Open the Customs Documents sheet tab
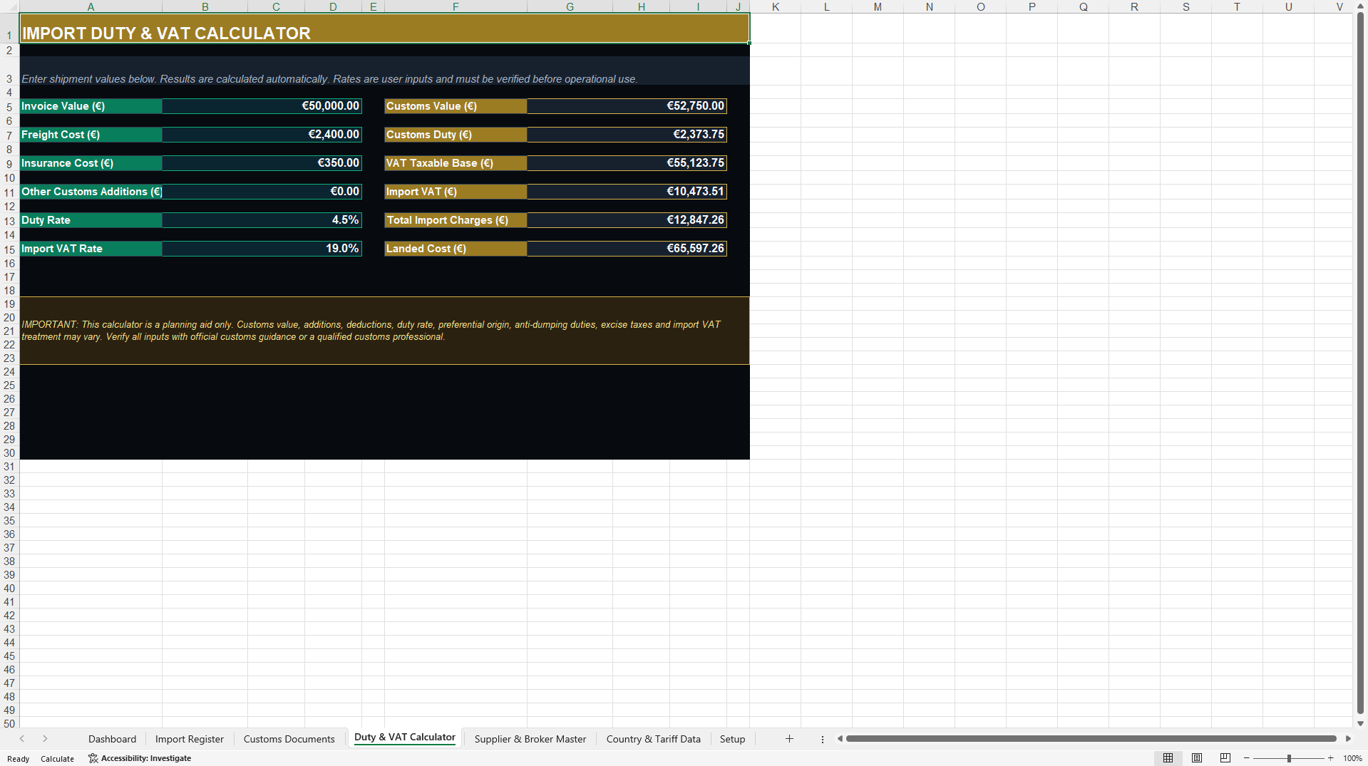The height and width of the screenshot is (766, 1368). point(289,739)
